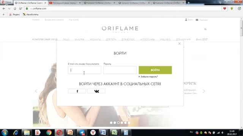The image size is (243, 136).
Task: Open Yandex Browser round Y taskbar icon
Action: pos(93,133)
